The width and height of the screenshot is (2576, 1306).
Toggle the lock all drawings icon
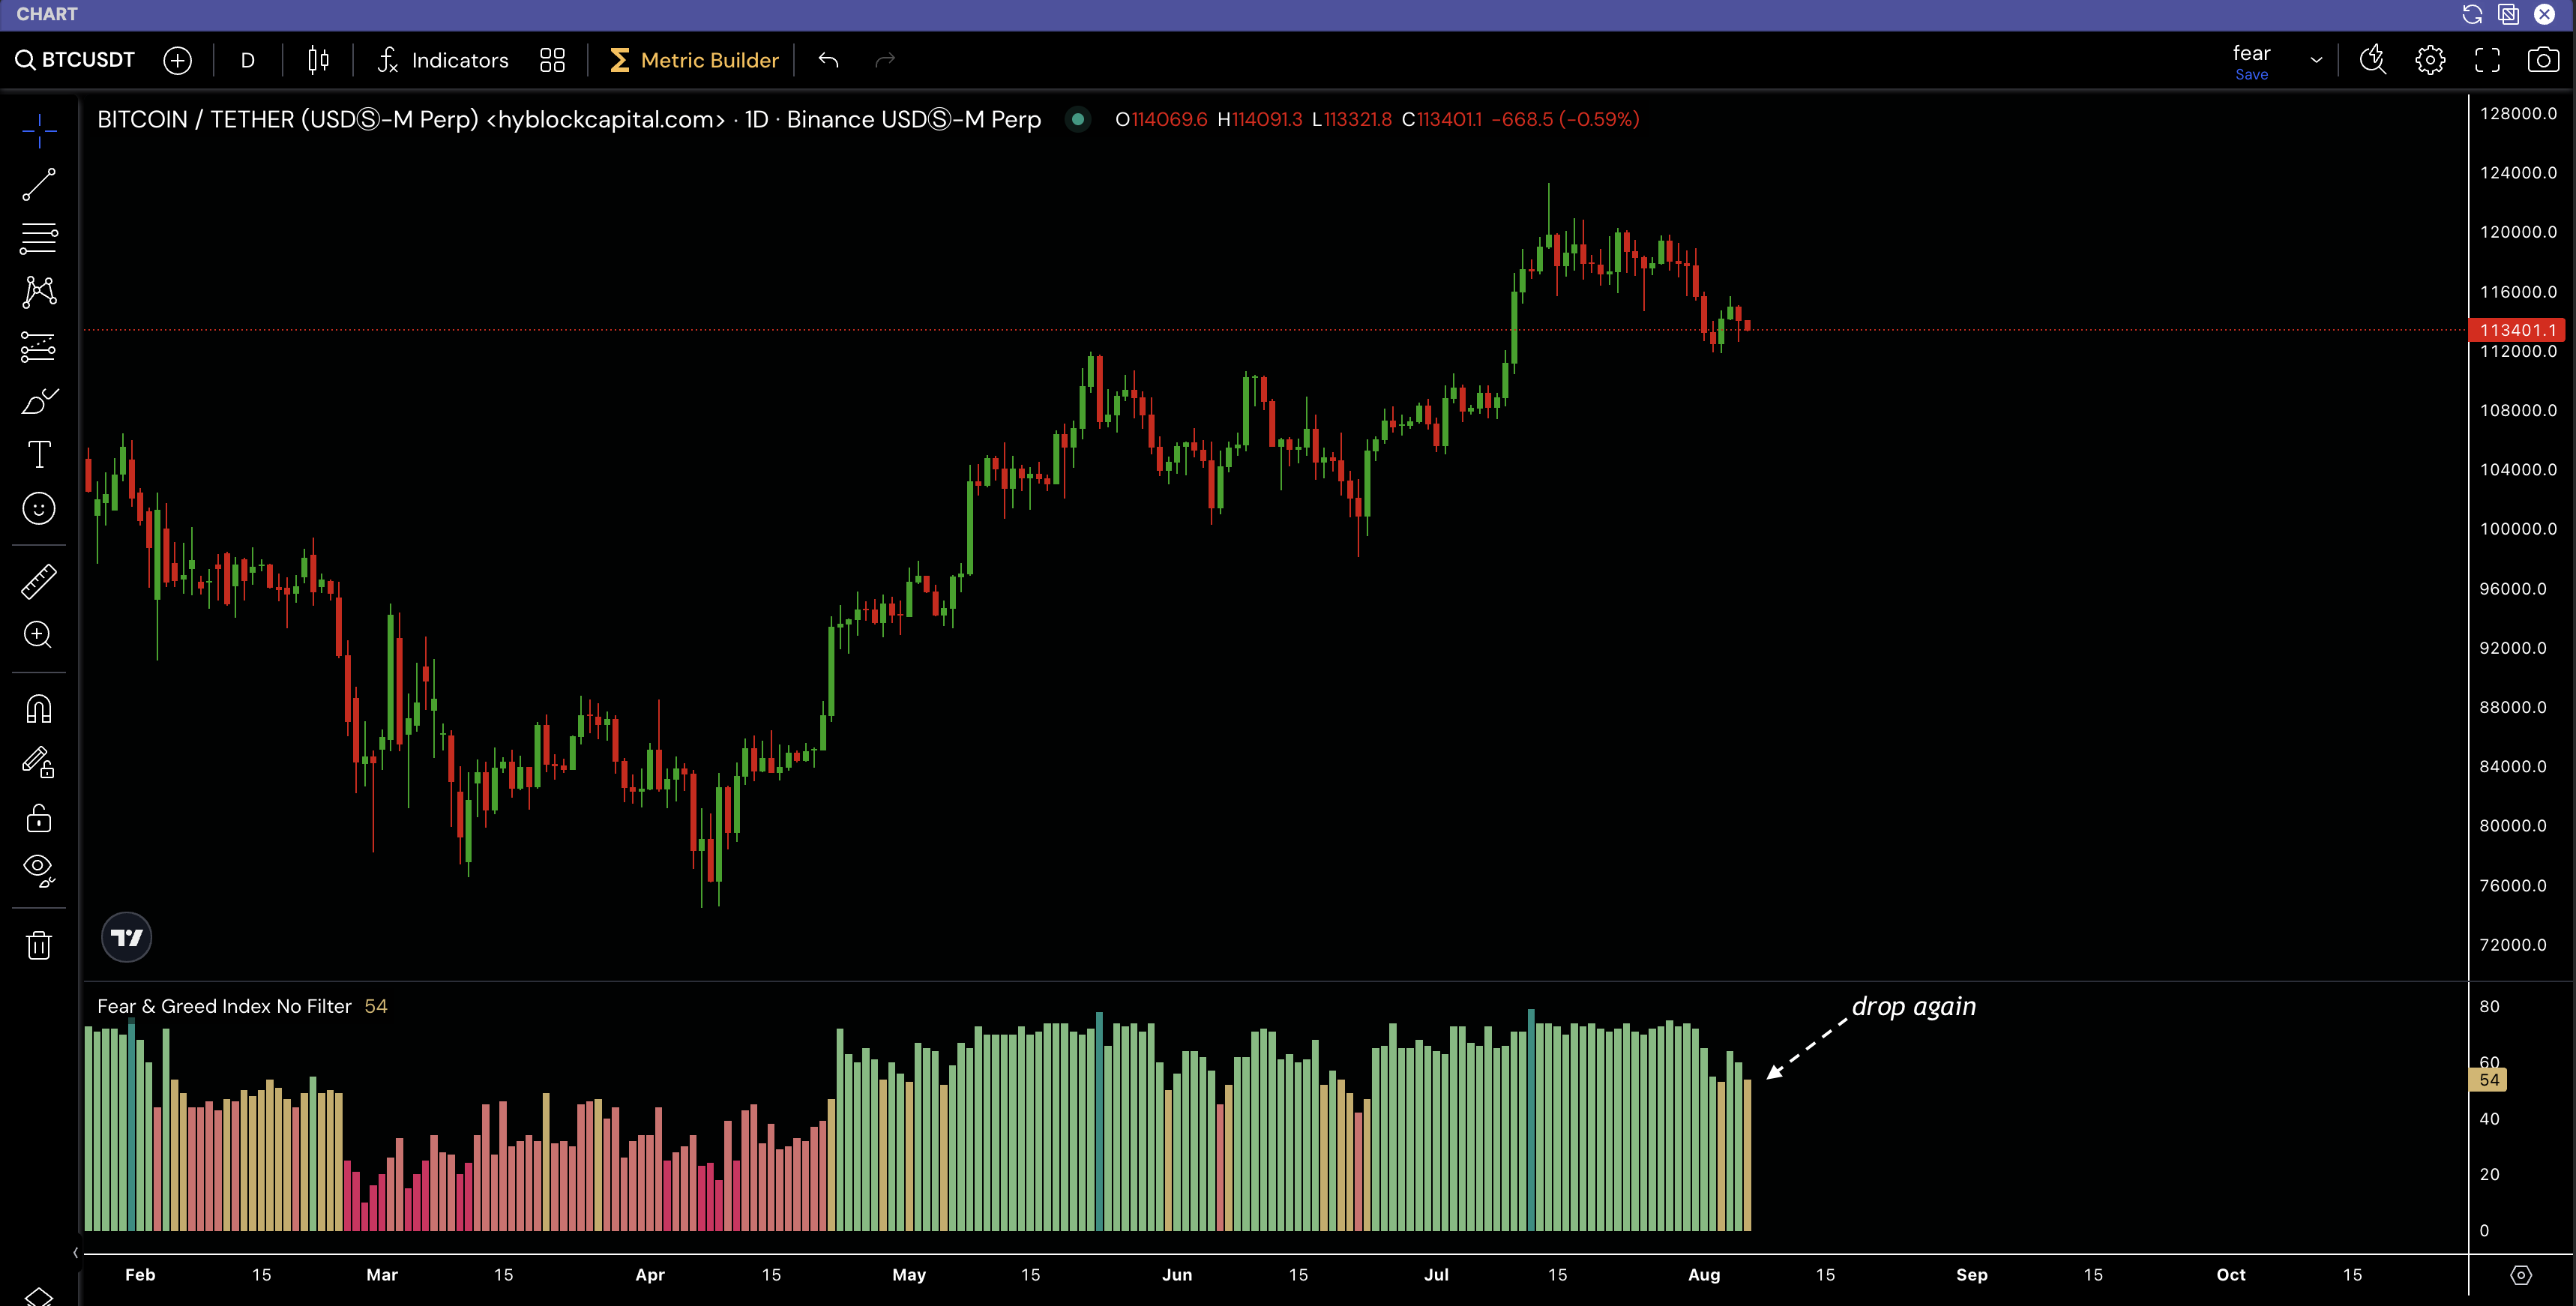tap(38, 818)
